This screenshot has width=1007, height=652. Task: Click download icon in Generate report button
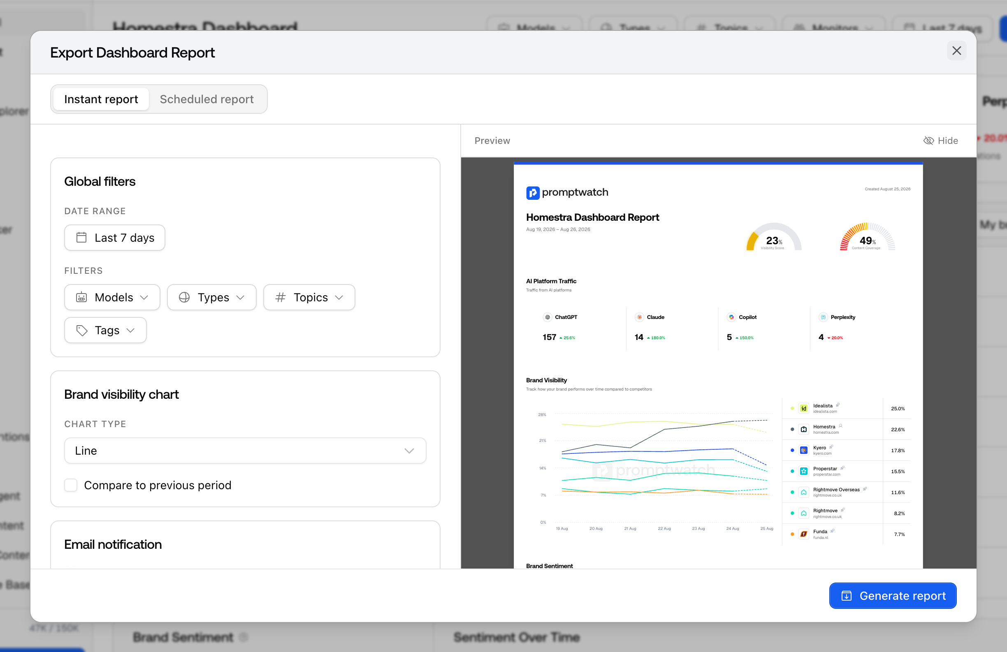click(x=847, y=596)
